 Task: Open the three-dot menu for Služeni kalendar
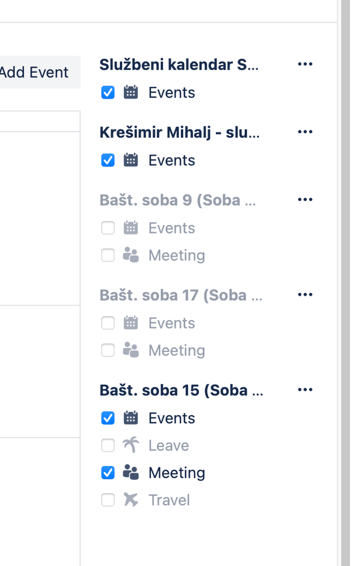point(305,64)
